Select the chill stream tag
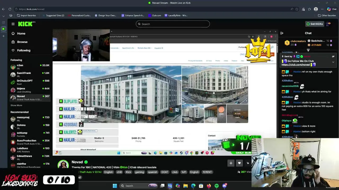 pos(119,172)
